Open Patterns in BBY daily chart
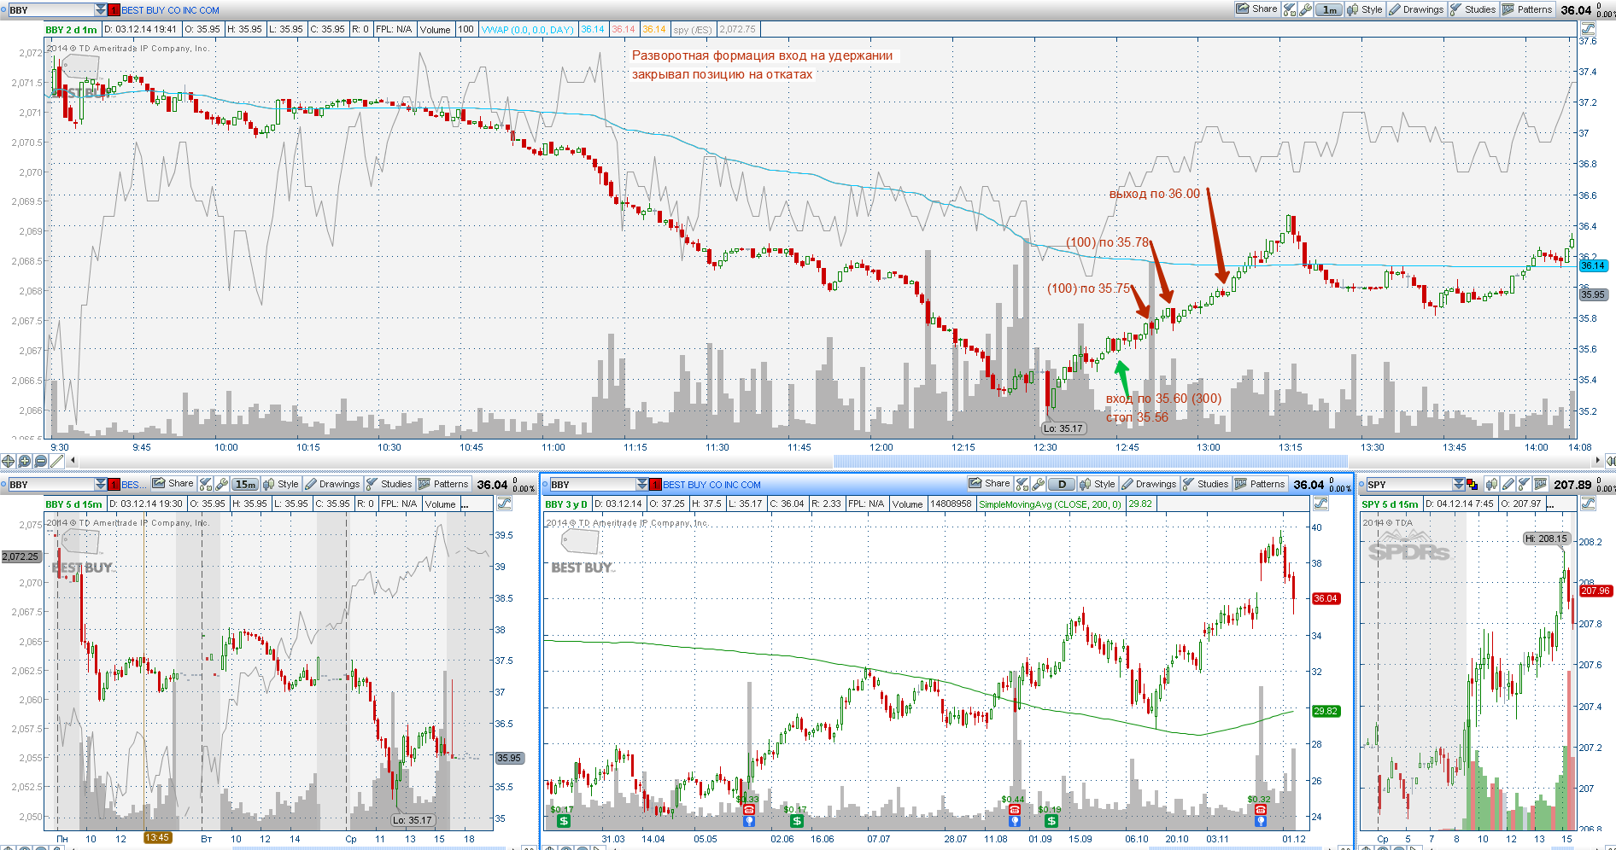Viewport: 1616px width, 850px height. 1260,484
